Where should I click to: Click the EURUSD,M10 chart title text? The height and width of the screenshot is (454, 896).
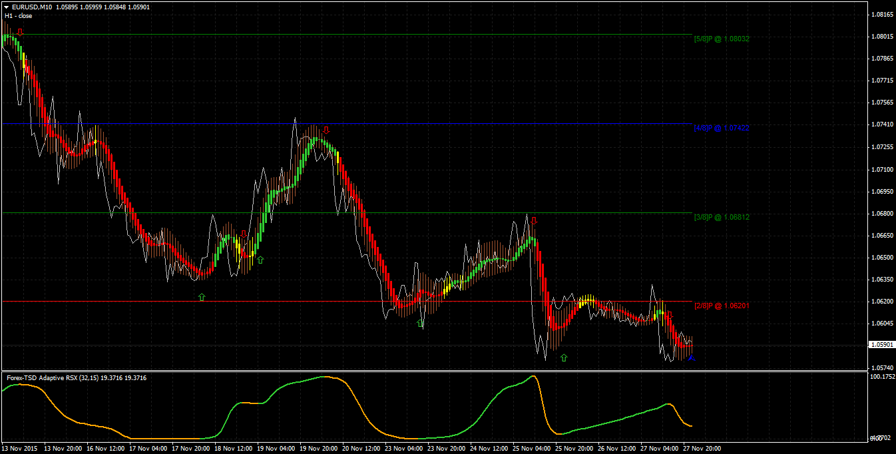[x=33, y=7]
